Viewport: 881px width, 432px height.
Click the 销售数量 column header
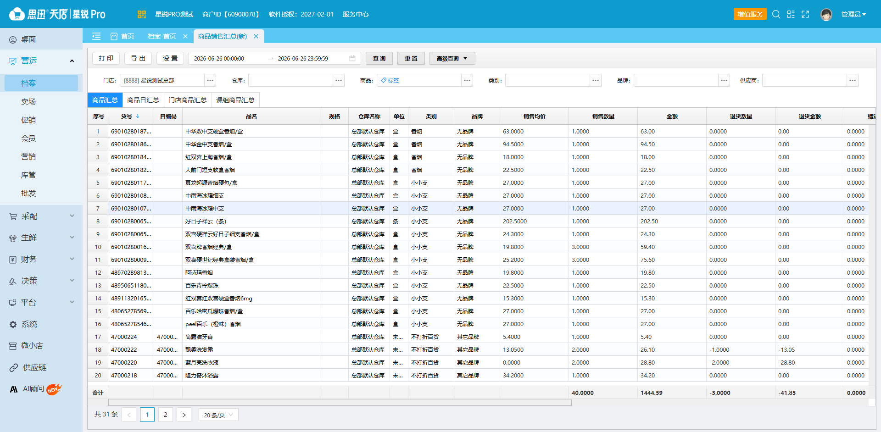click(603, 116)
